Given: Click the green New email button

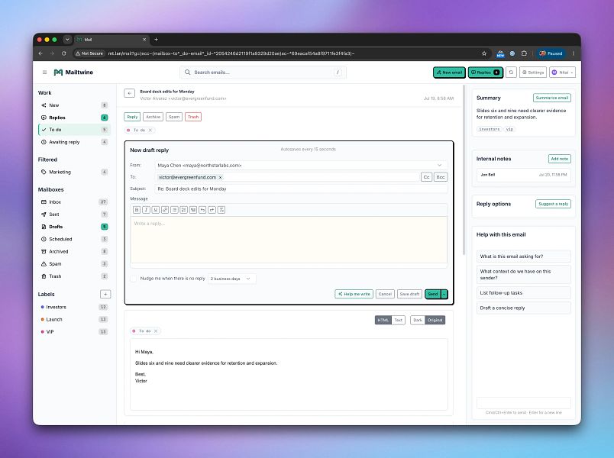Looking at the screenshot, I should 449,73.
